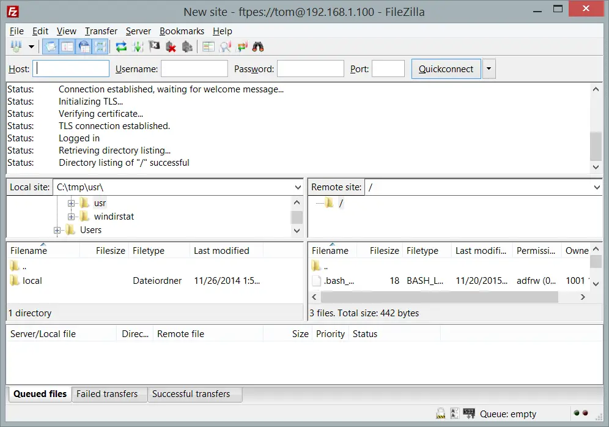This screenshot has width=609, height=427.
Task: Focus the Password input field
Action: tap(311, 69)
